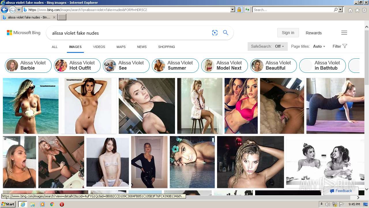The height and width of the screenshot is (208, 369).
Task: Click the Sign in button
Action: pos(288,33)
